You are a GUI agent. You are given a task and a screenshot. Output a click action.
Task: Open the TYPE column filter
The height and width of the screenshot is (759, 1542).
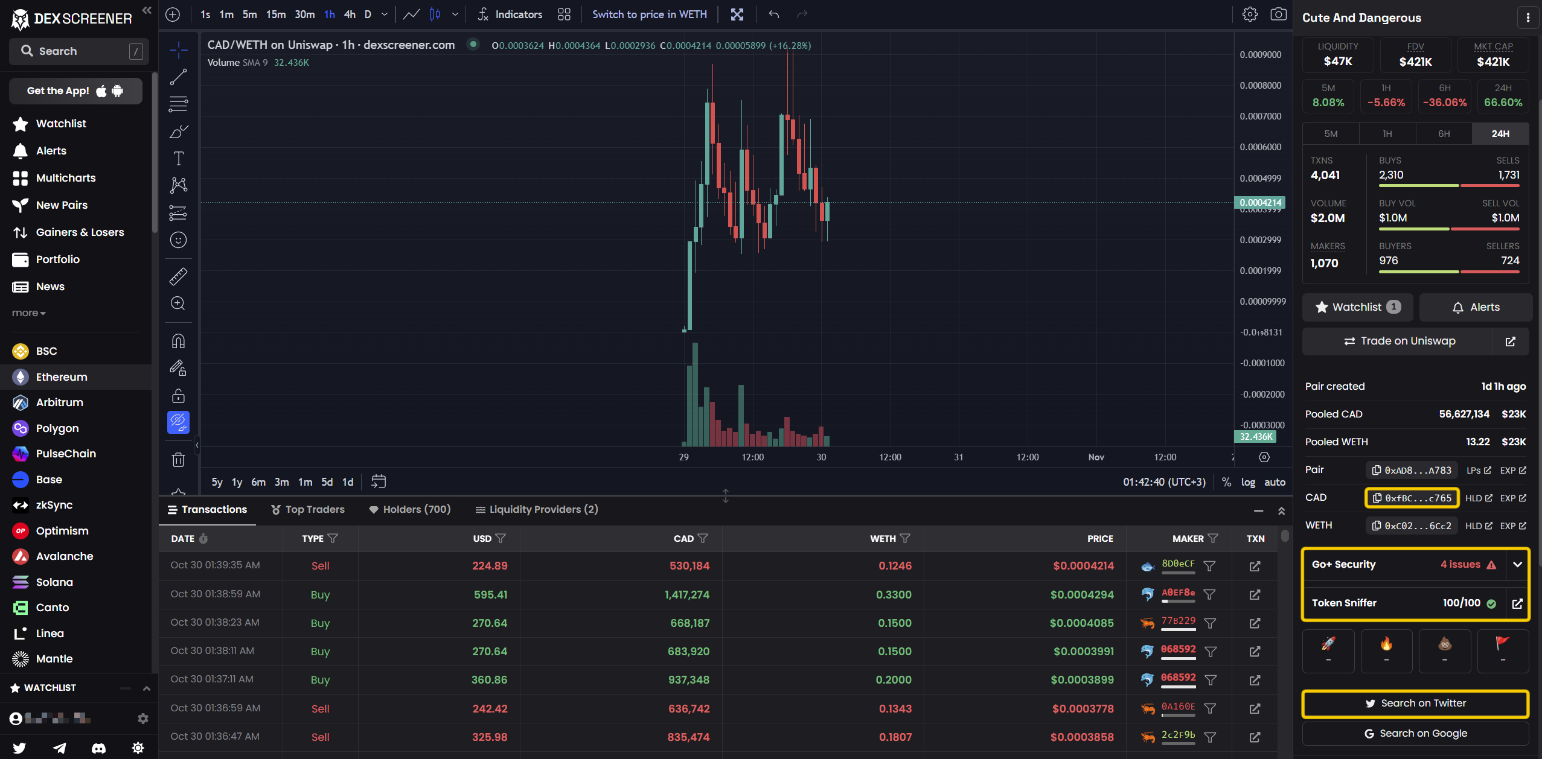click(x=333, y=538)
